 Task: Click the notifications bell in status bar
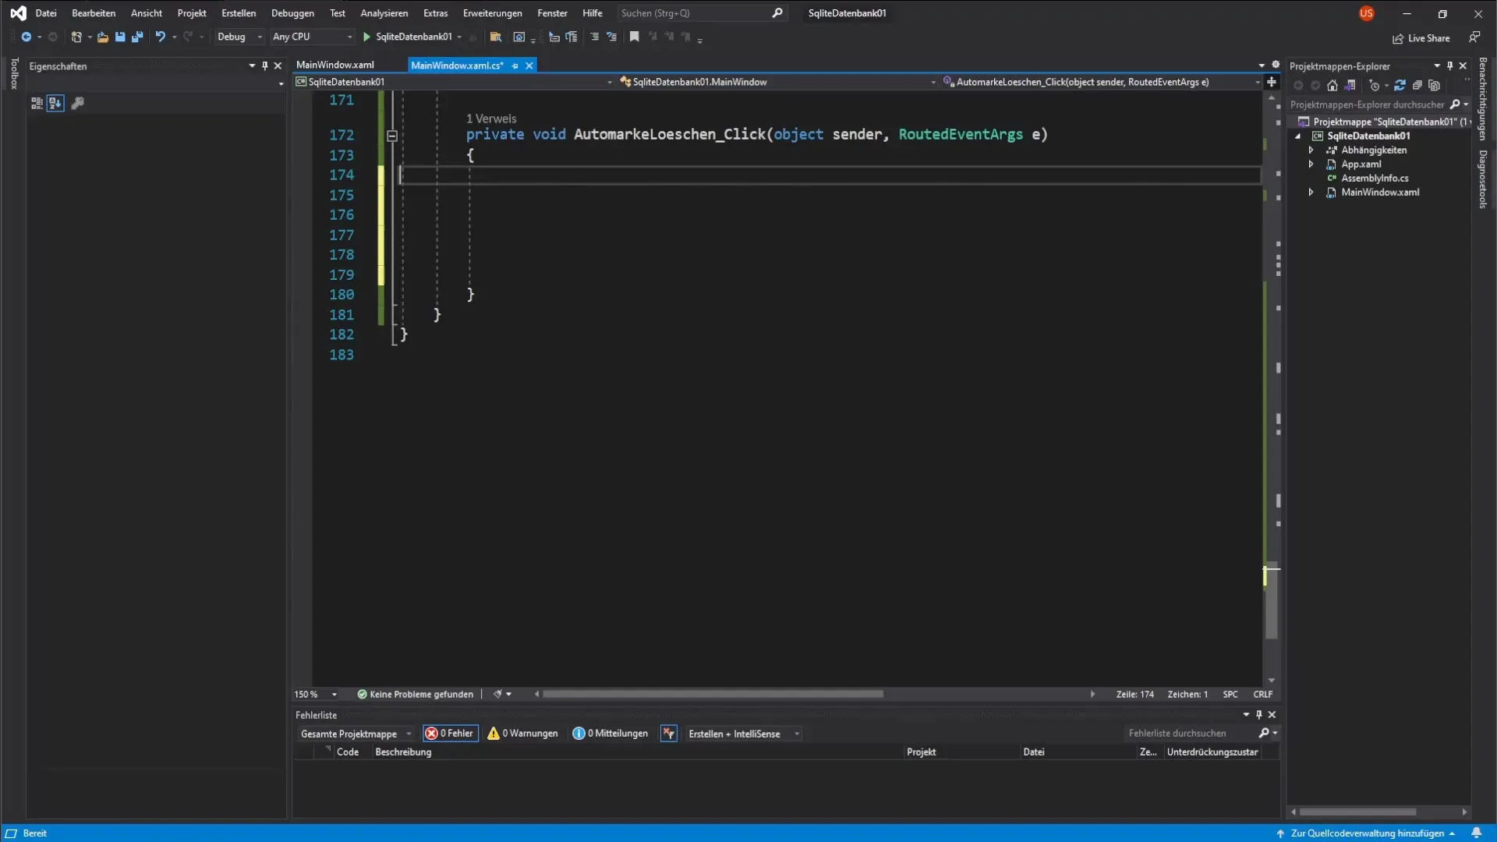click(1476, 833)
